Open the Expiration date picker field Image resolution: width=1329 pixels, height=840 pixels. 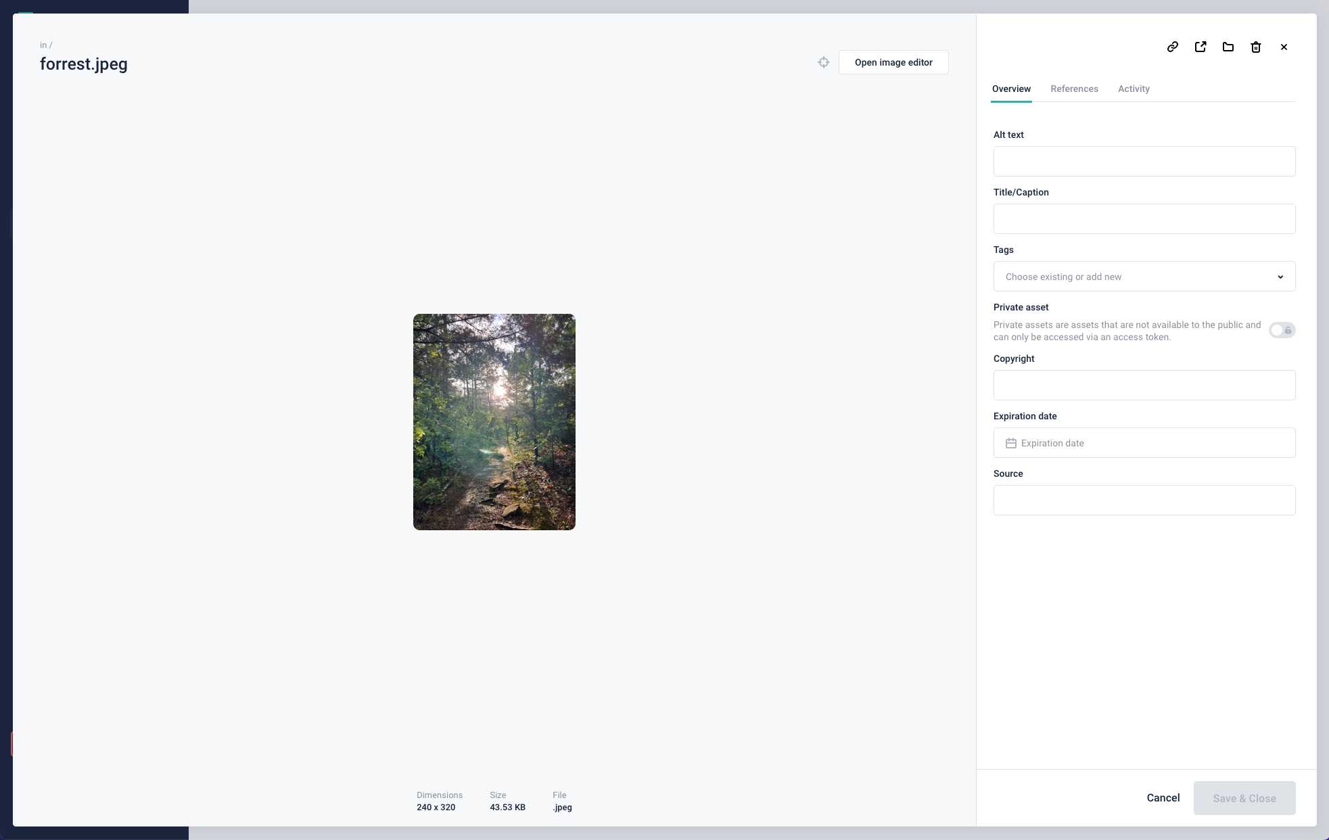pyautogui.click(x=1144, y=442)
